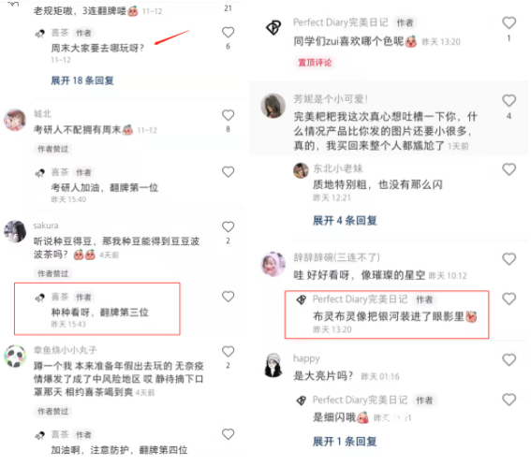Open username 章鱼烧小小丸子
This screenshot has height=466, width=531.
66,350
